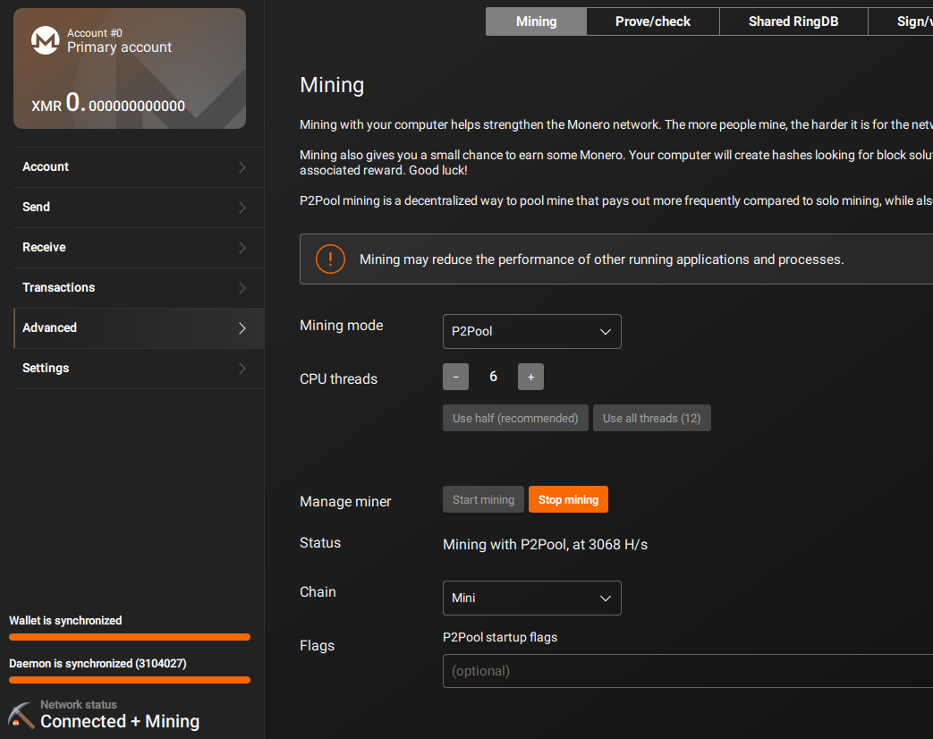Click the Start mining button
Image resolution: width=933 pixels, height=739 pixels.
click(483, 499)
